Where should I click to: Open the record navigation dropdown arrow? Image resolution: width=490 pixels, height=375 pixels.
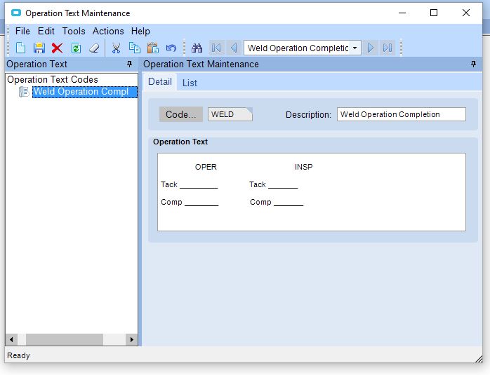point(355,48)
